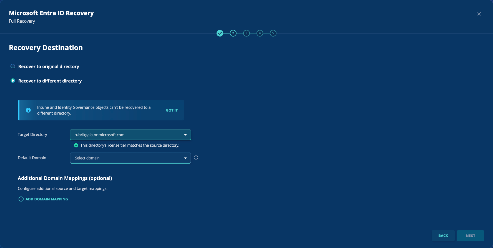Click the blue info icon in banner
The width and height of the screenshot is (493, 248).
[28, 110]
